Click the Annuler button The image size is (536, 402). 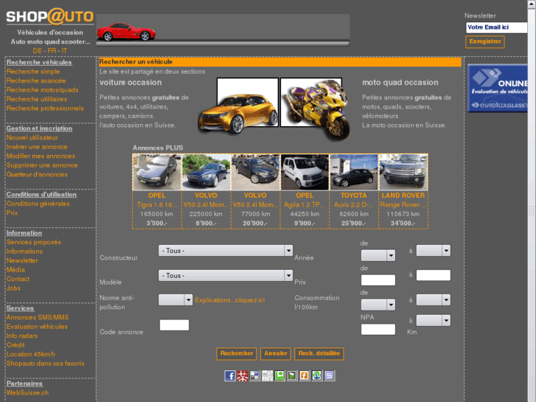276,354
